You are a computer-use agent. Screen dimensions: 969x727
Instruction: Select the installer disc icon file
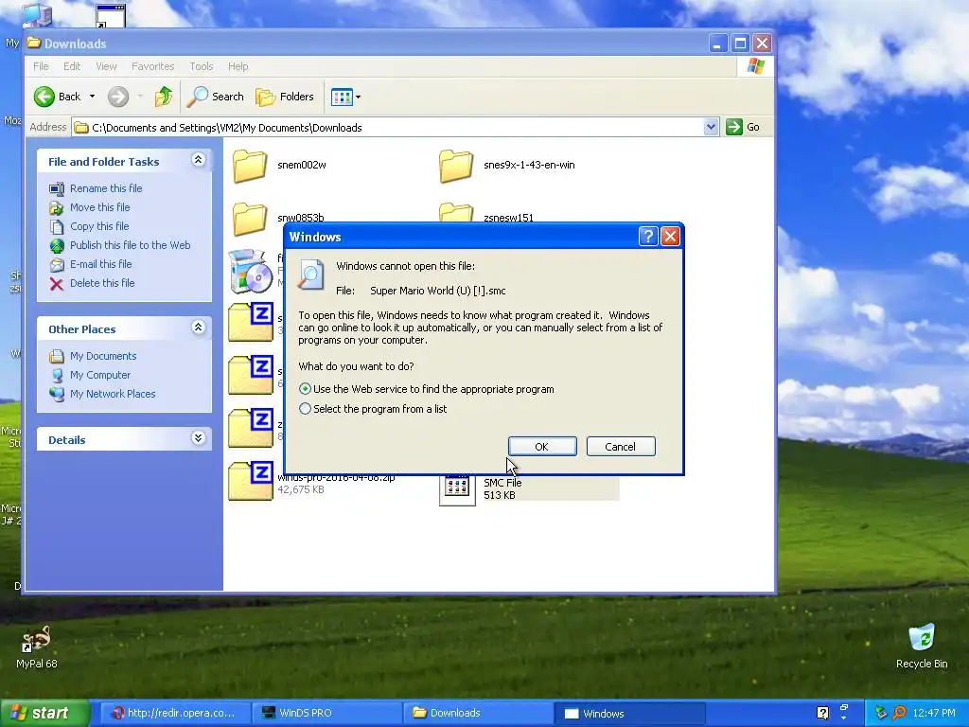tap(250, 271)
